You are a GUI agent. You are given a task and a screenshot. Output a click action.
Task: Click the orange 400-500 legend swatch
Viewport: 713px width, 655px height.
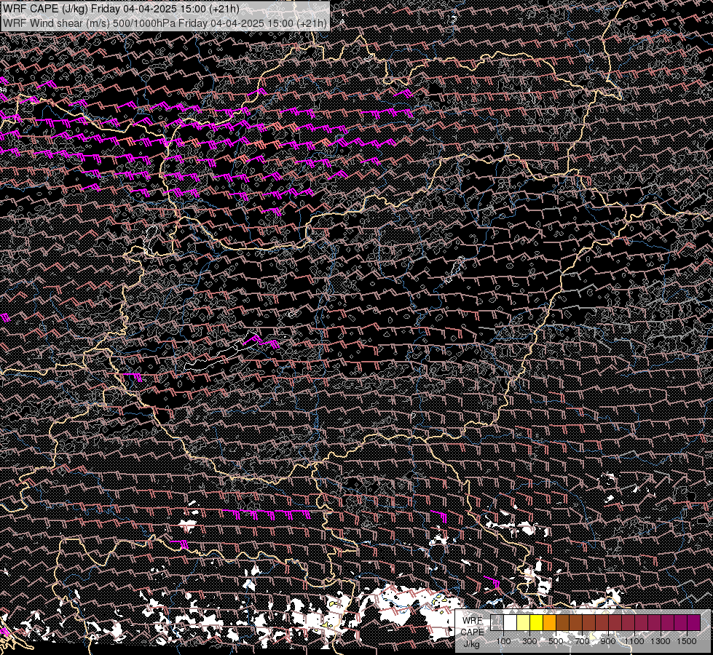point(549,623)
